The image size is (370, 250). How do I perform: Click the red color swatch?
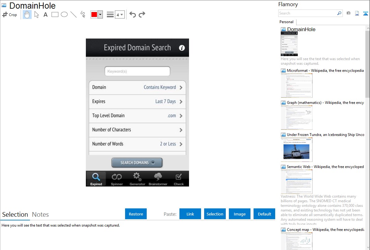coord(94,14)
